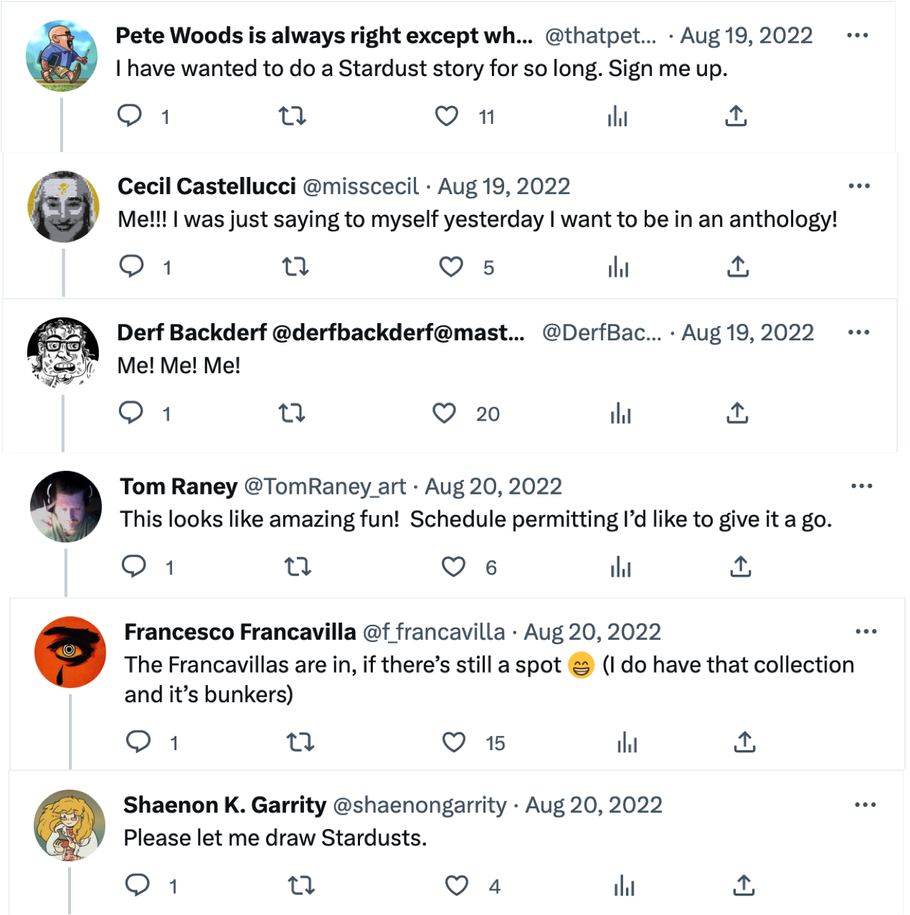This screenshot has height=915, width=910.
Task: Like Derf Backderf's "Me! Me! Me!" tweet
Action: [x=444, y=413]
